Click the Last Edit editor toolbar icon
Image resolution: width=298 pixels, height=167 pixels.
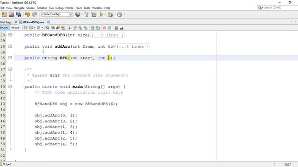tap(26, 28)
